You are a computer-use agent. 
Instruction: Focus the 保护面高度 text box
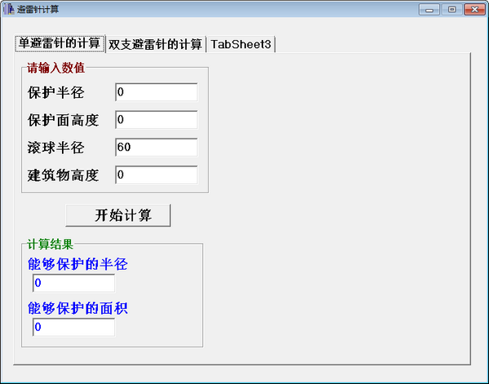[x=156, y=120]
